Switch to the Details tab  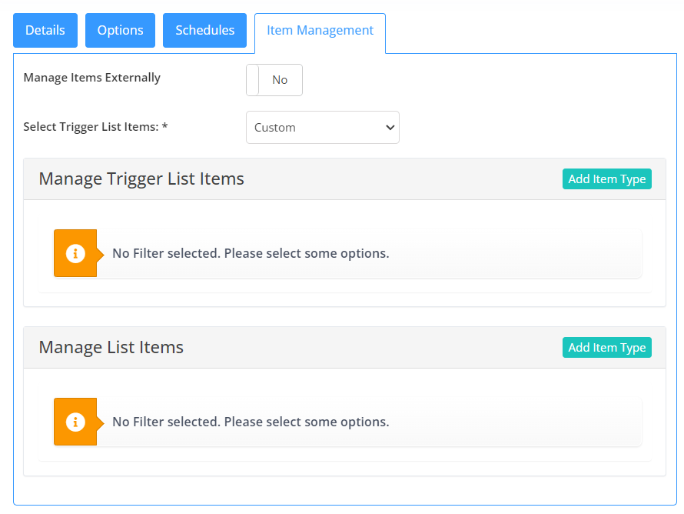coord(45,30)
